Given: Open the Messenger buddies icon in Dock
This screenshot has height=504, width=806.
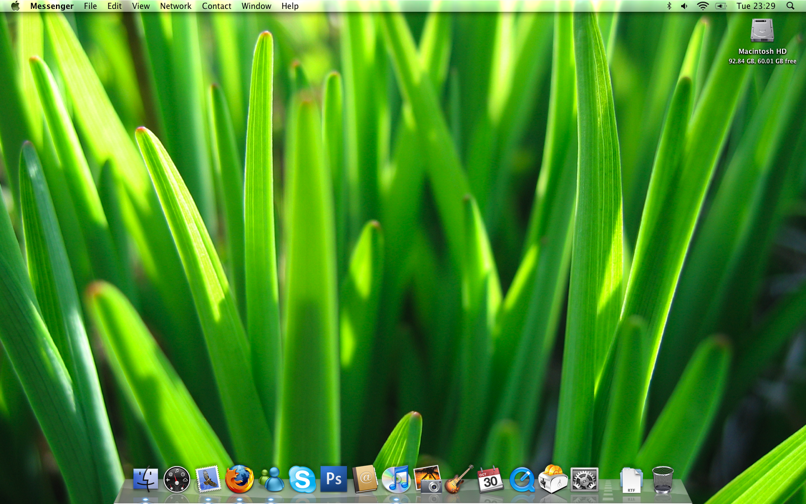Looking at the screenshot, I should coord(271,480).
